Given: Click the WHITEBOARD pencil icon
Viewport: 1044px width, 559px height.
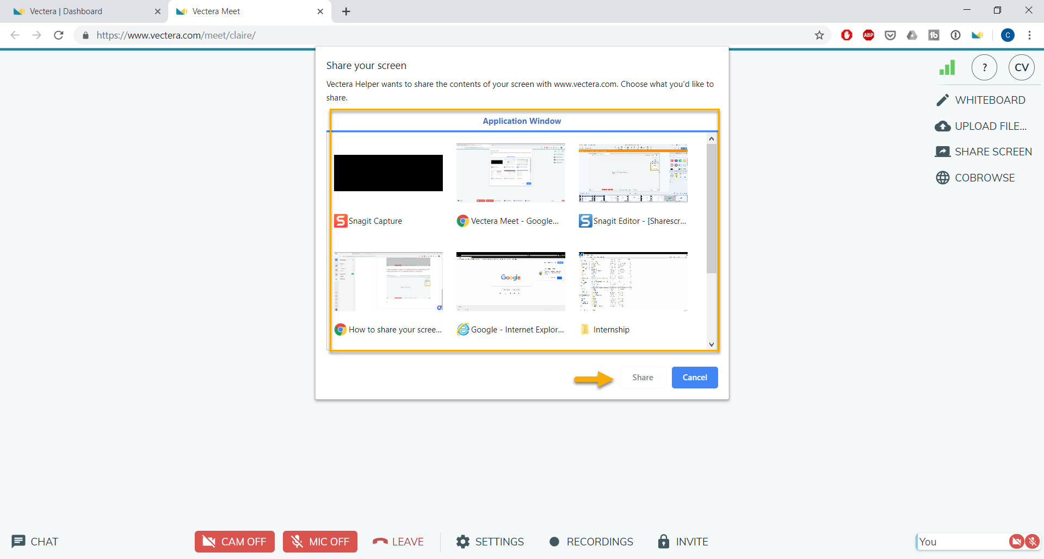Looking at the screenshot, I should point(942,100).
